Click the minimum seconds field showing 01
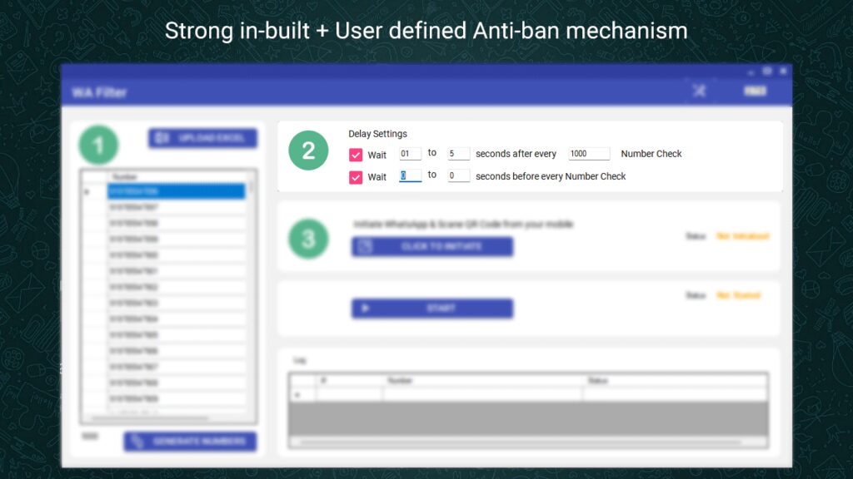The image size is (853, 479). tap(410, 154)
